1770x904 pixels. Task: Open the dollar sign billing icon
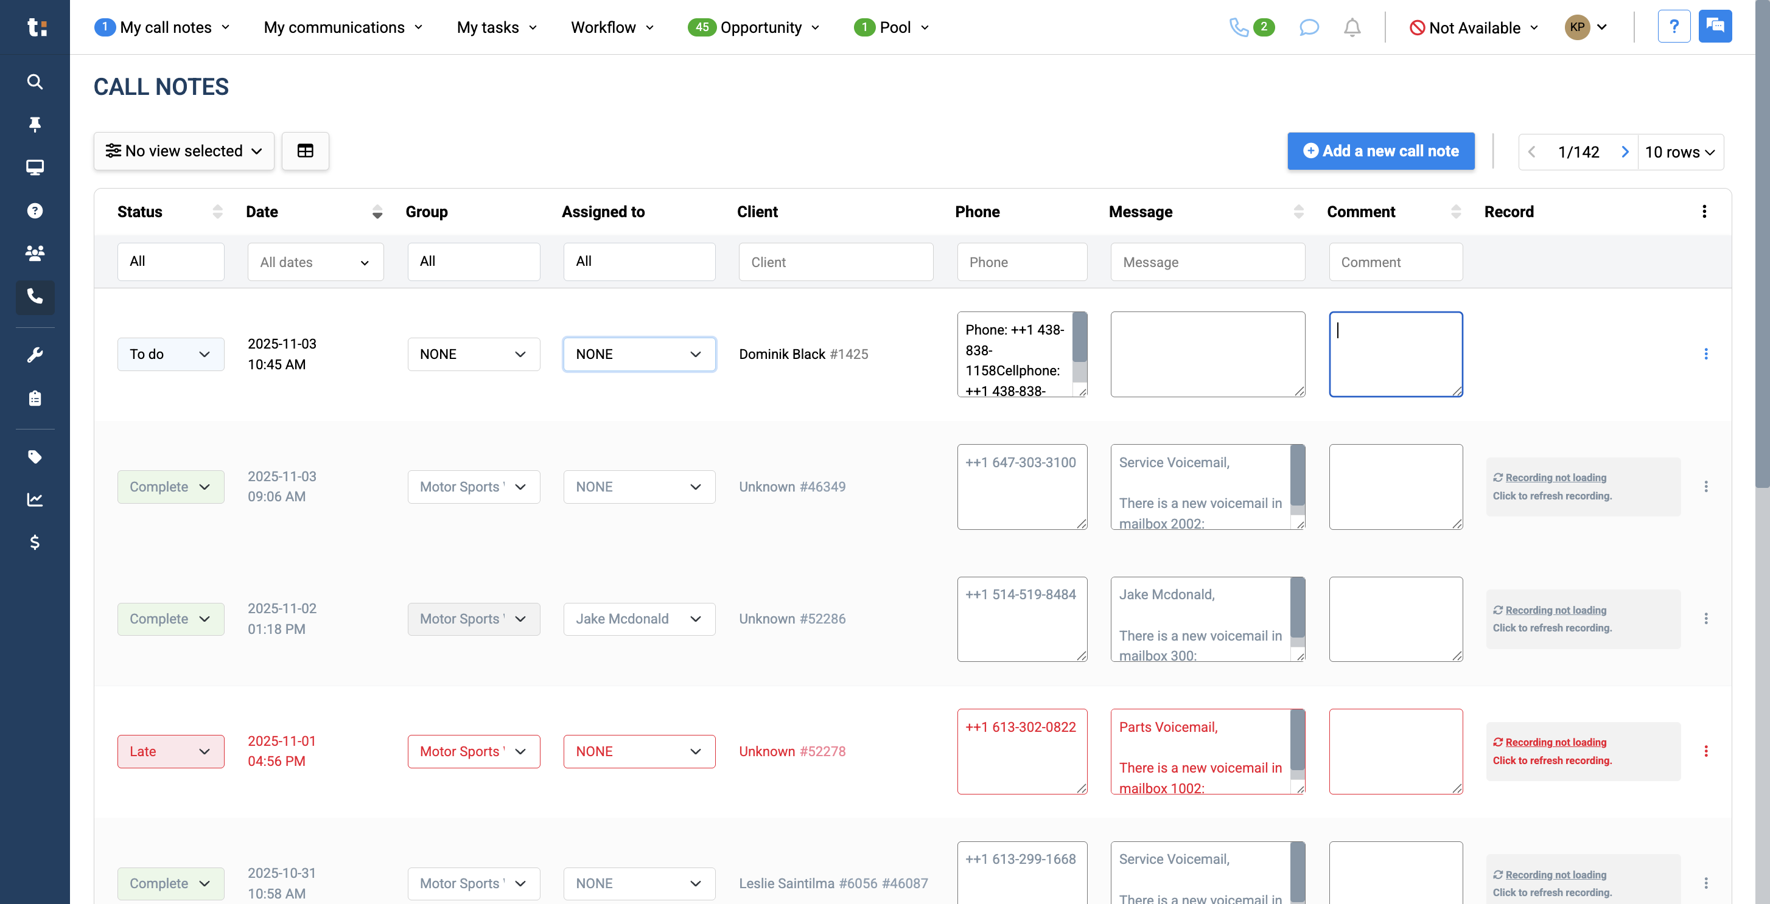[34, 543]
